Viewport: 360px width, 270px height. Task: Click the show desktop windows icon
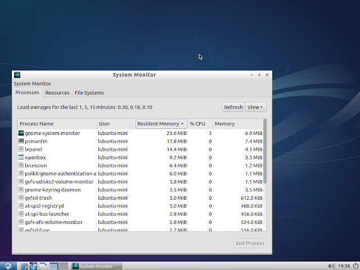point(43,266)
